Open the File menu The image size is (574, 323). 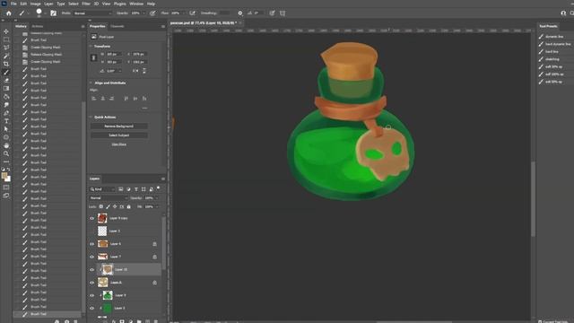(13, 4)
